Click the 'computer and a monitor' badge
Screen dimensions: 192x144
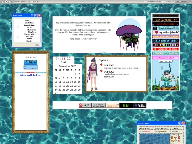pyautogui.click(x=99, y=106)
